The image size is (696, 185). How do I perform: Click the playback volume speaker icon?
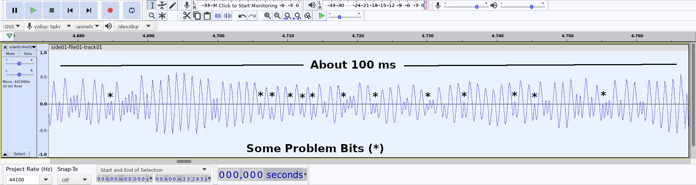494,5
